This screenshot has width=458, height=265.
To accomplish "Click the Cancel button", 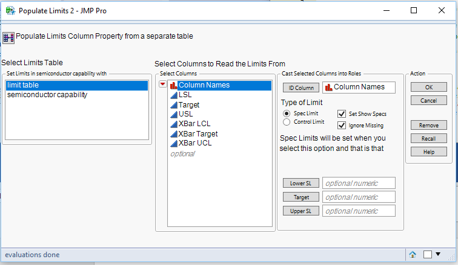I will [429, 100].
